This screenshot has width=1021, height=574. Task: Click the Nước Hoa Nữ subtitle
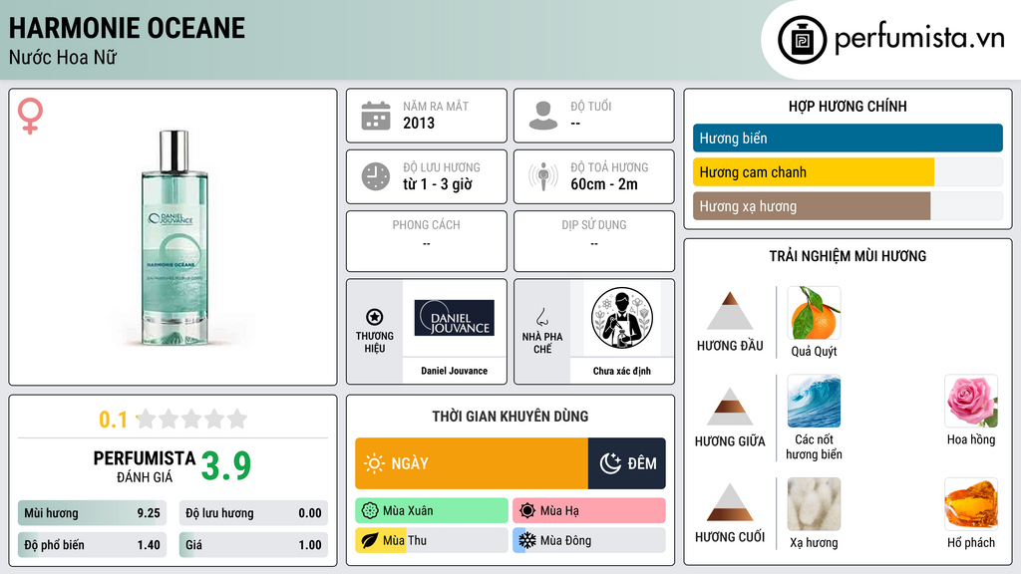63,57
